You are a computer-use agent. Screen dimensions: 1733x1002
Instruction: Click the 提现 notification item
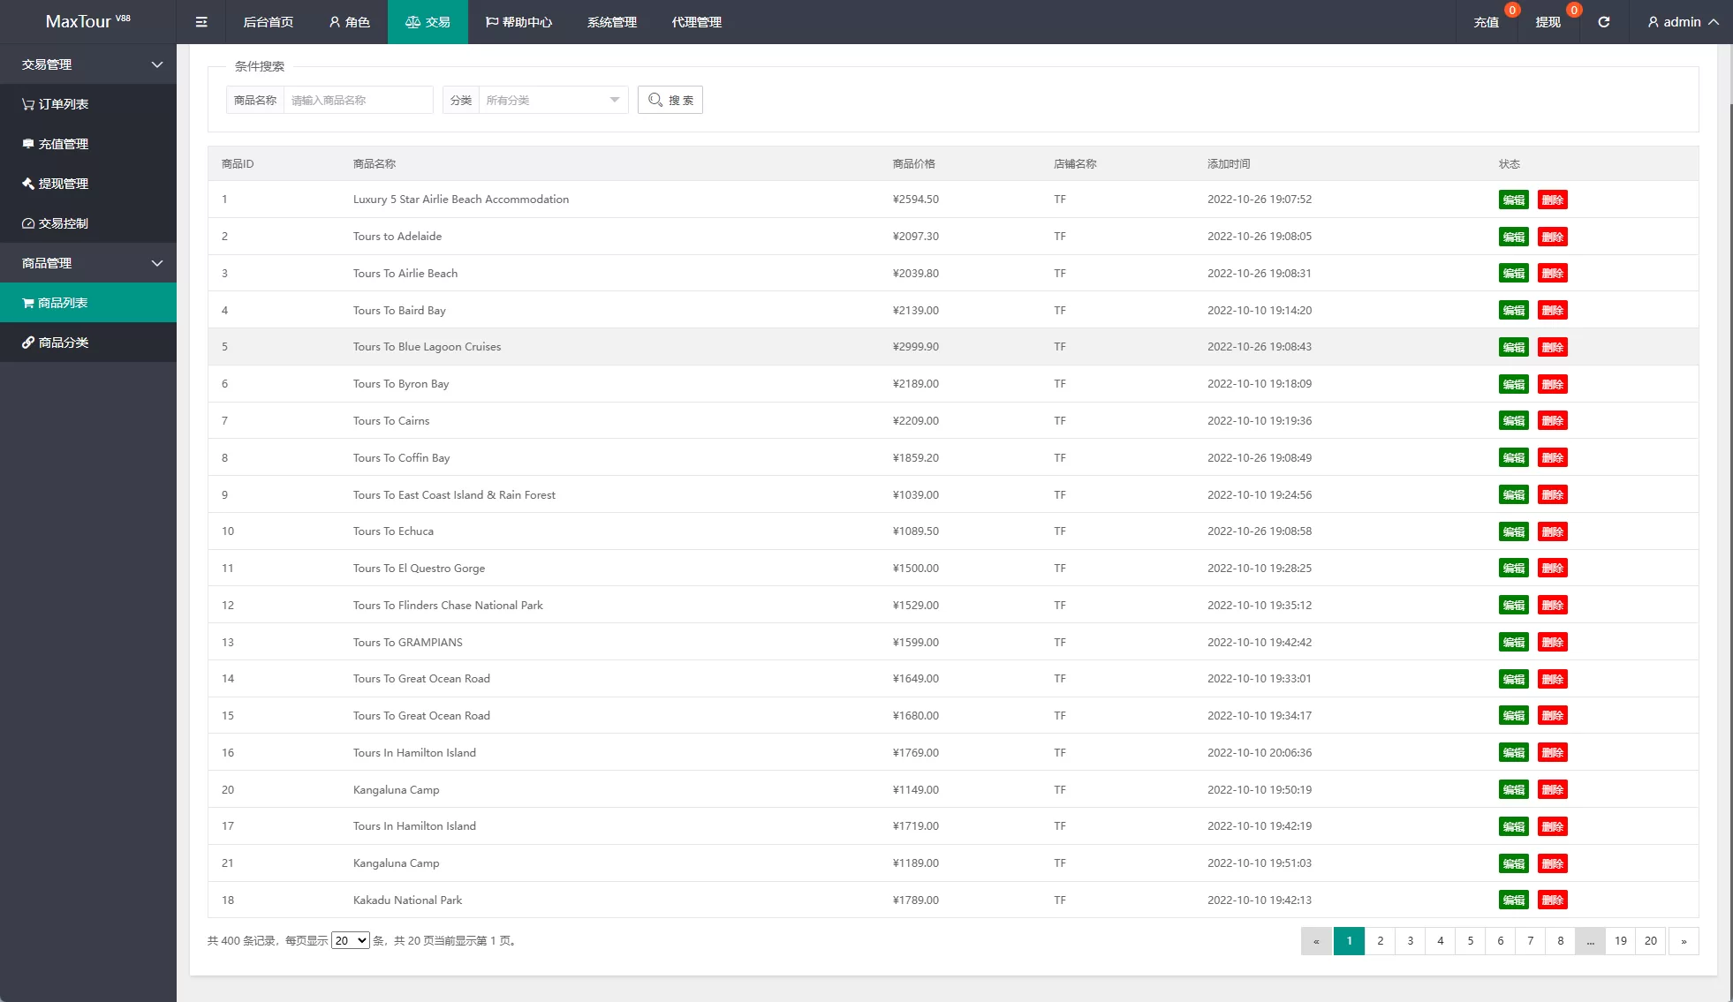click(1548, 22)
